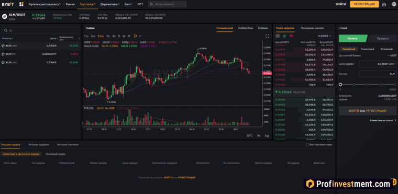Expand Earn dropdown menu
This screenshot has width=398, height=194.
pyautogui.click(x=128, y=4)
